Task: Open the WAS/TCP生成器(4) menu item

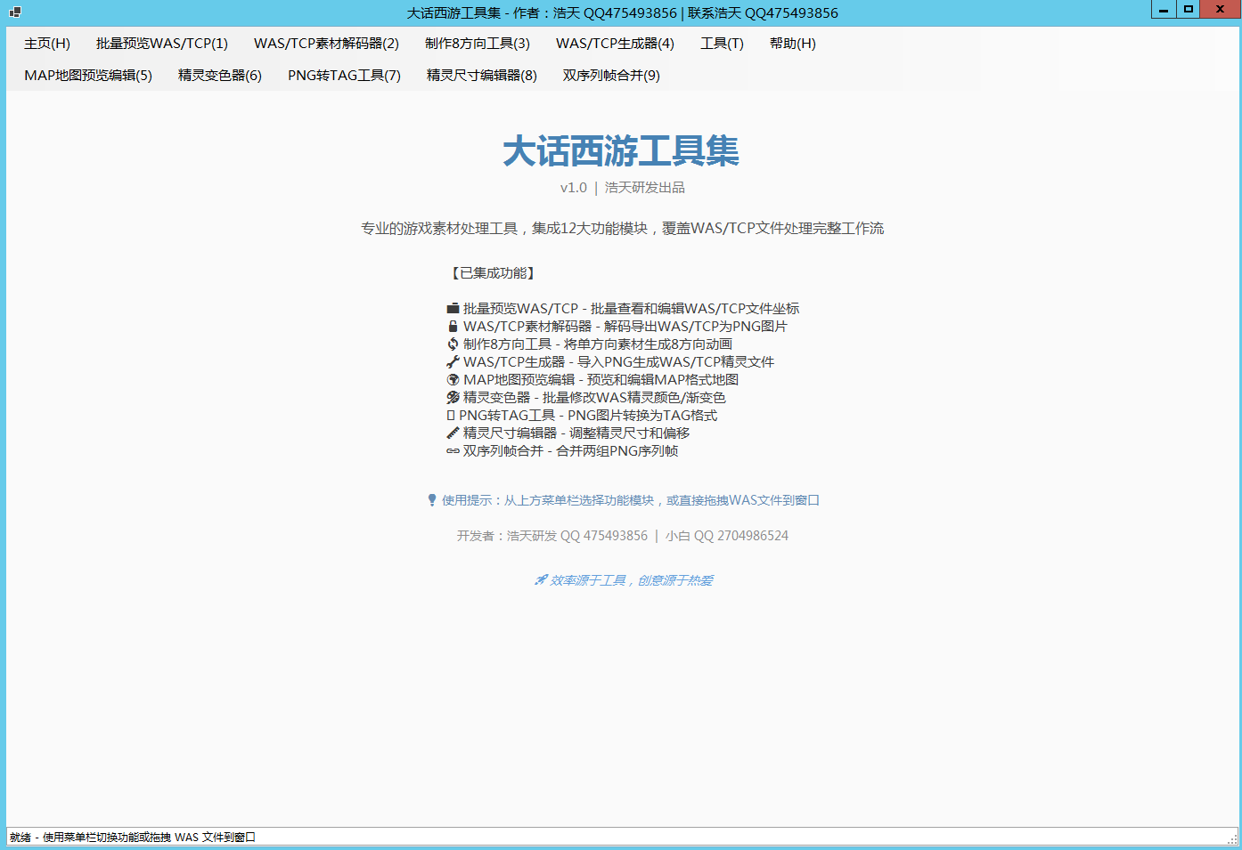Action: click(615, 43)
